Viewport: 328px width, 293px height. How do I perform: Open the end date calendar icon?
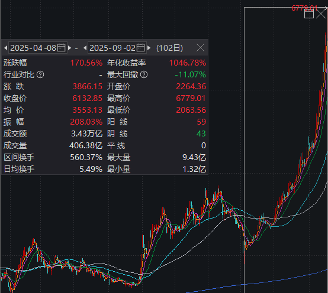pyautogui.click(x=140, y=48)
